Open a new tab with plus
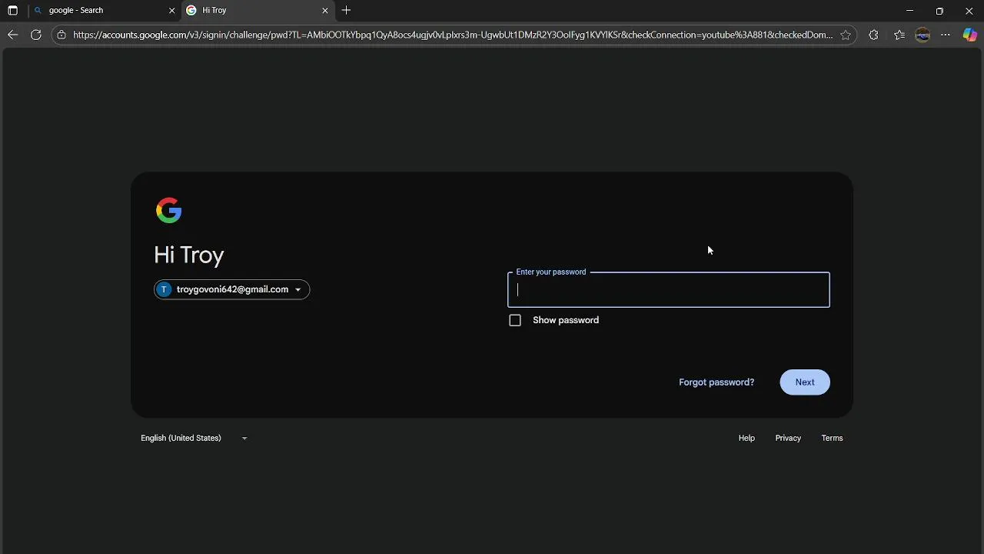Screen dimensions: 984x554 [x=346, y=11]
